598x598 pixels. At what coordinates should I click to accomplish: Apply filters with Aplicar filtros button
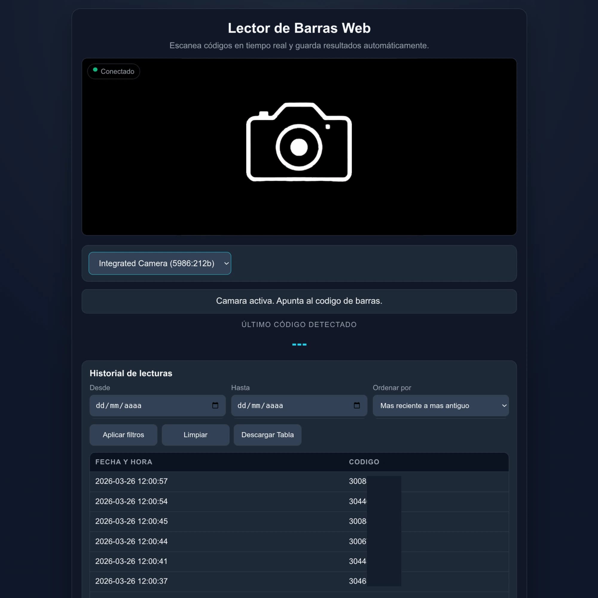123,435
